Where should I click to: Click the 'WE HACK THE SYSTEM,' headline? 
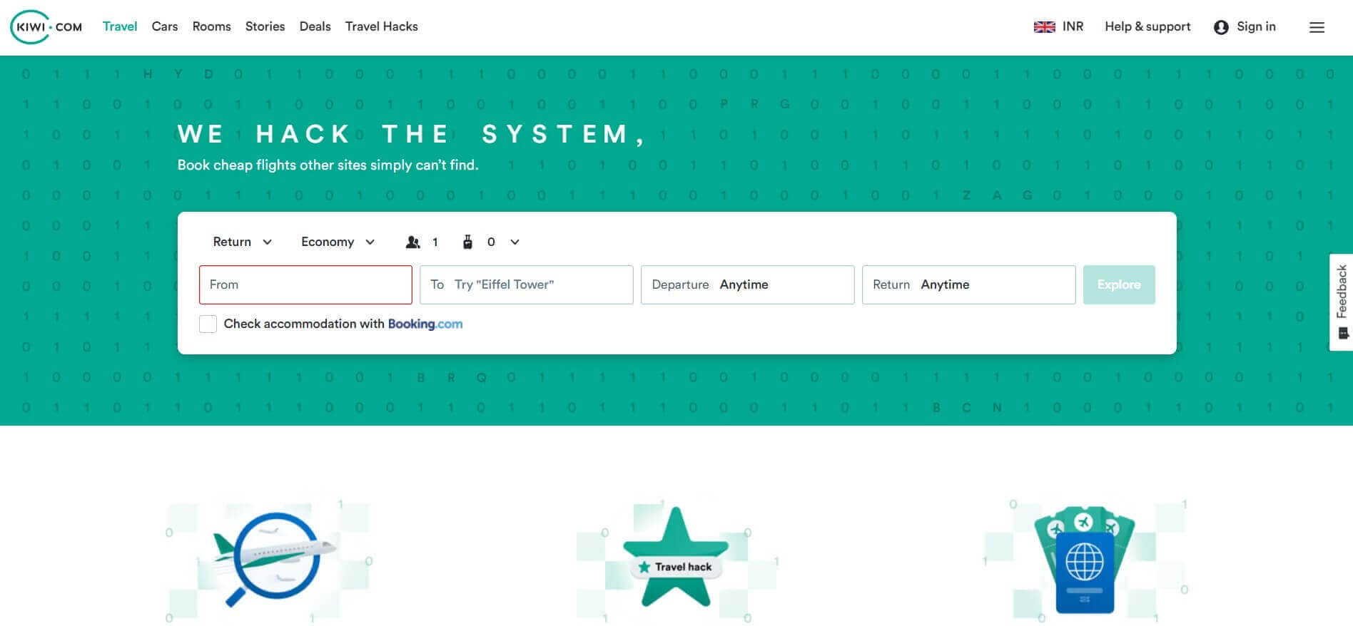pos(412,134)
